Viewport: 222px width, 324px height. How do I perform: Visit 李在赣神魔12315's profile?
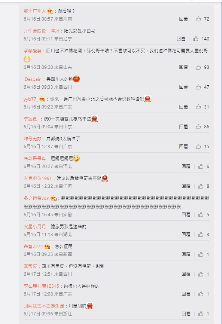point(41,286)
